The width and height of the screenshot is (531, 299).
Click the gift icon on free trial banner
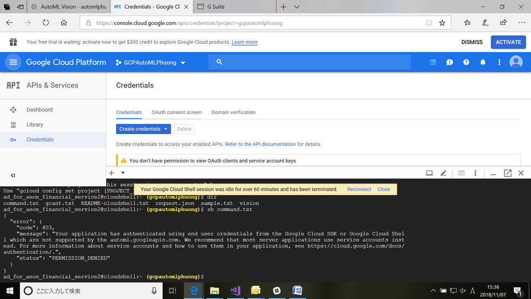pos(13,42)
